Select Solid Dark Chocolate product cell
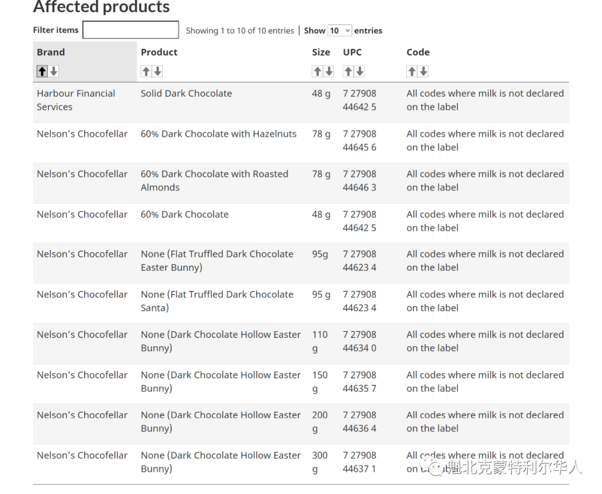This screenshot has height=494, width=602. pos(186,94)
